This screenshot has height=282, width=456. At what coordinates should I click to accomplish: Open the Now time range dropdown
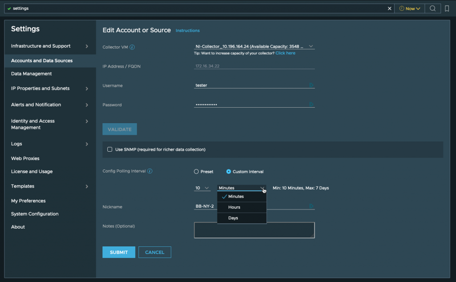pyautogui.click(x=409, y=8)
